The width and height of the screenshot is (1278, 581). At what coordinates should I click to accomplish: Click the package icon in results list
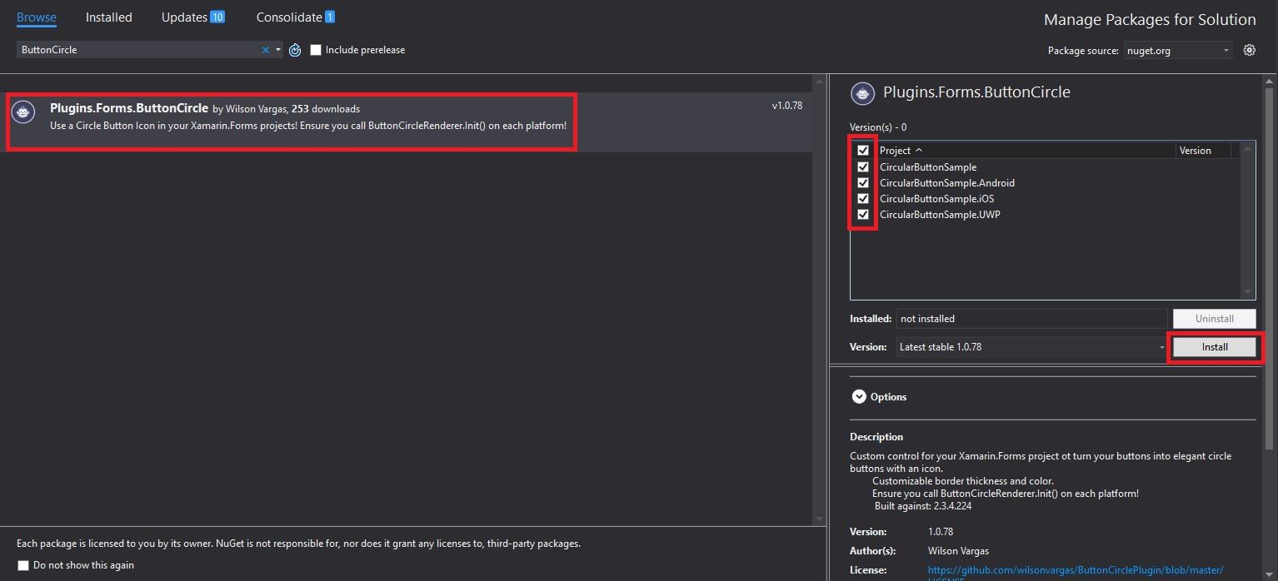click(x=23, y=112)
